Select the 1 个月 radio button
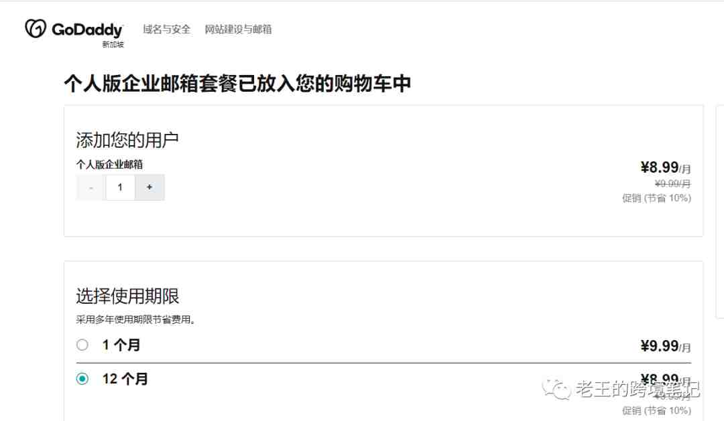The height and width of the screenshot is (421, 724). tap(82, 345)
